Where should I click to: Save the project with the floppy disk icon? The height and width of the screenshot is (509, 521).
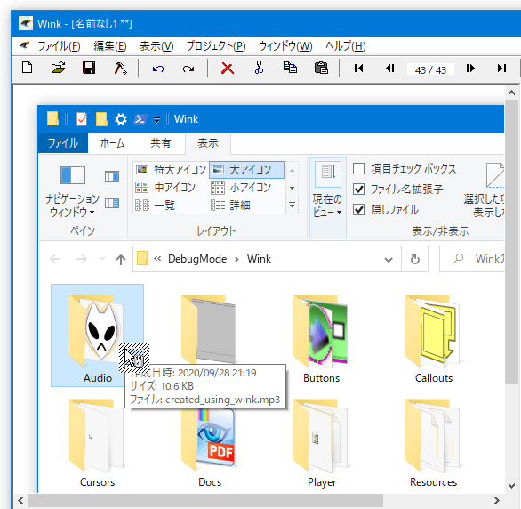[x=89, y=69]
